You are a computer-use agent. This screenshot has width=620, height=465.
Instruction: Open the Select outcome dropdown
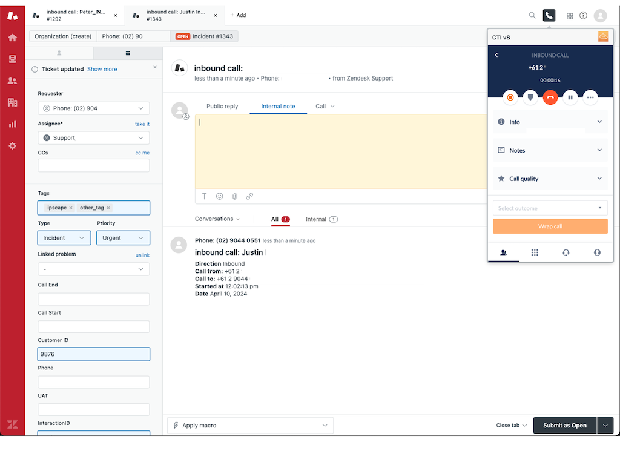(550, 208)
